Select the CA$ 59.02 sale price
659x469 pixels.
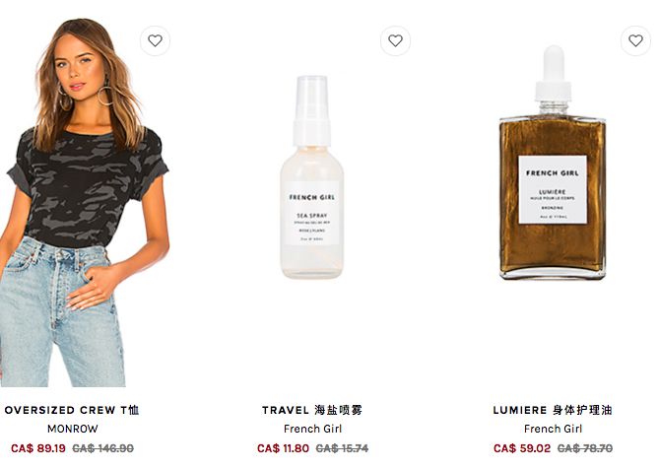pos(522,448)
